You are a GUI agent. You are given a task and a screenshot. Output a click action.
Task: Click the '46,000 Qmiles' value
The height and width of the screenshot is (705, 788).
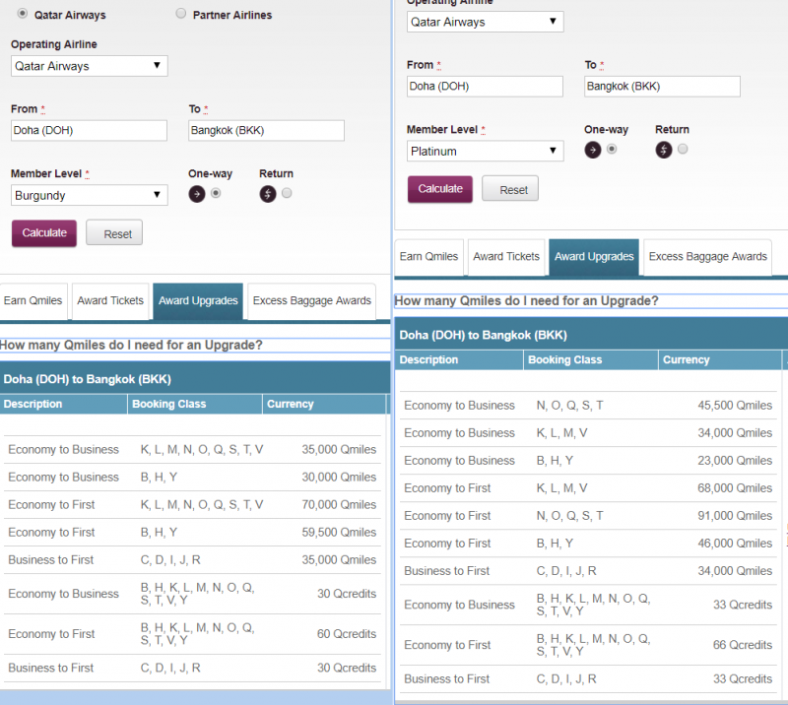tap(735, 544)
